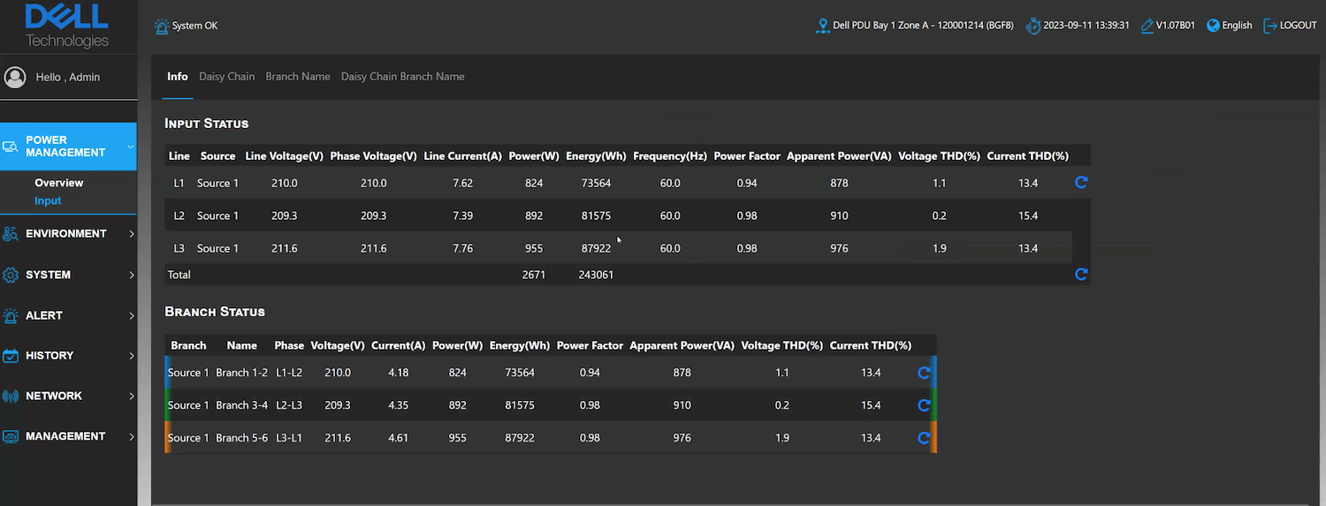Screen dimensions: 1326x506
Task: Switch to the Daisy Chain tab
Action: pos(226,77)
